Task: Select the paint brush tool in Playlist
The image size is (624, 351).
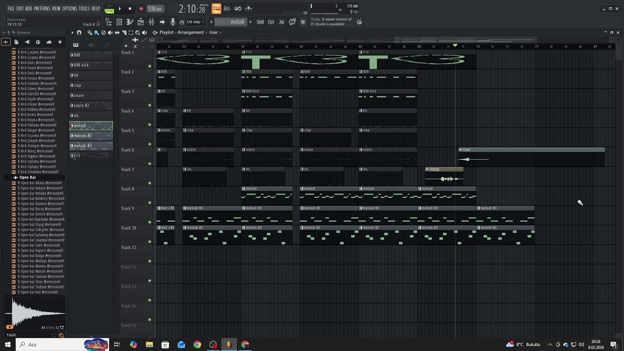Action: [97, 33]
